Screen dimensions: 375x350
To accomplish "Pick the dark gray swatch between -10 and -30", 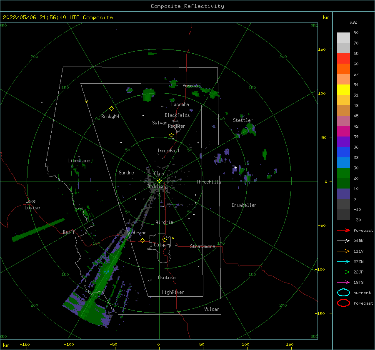I will click(x=343, y=215).
